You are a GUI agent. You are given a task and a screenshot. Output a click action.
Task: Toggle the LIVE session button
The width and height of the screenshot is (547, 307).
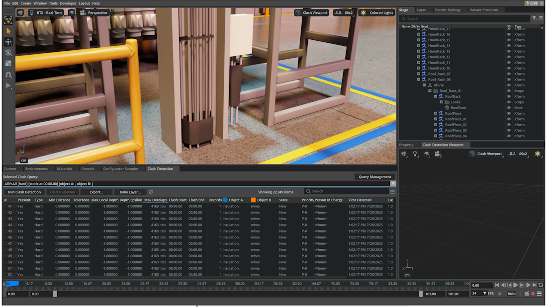pyautogui.click(x=532, y=3)
